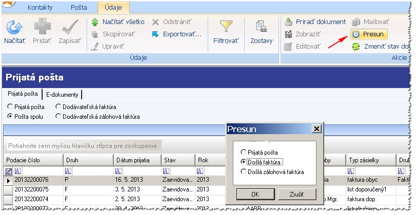The width and height of the screenshot is (416, 215).
Task: Select Dodávateľská zálohová faktúra filter
Action: [58, 117]
